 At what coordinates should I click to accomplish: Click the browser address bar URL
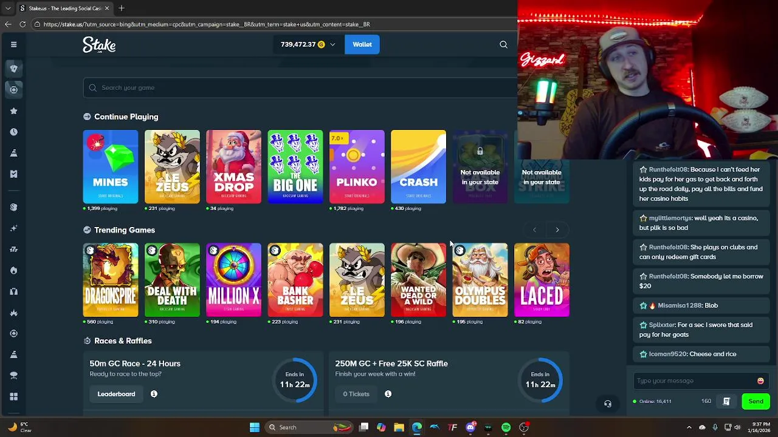tap(207, 24)
